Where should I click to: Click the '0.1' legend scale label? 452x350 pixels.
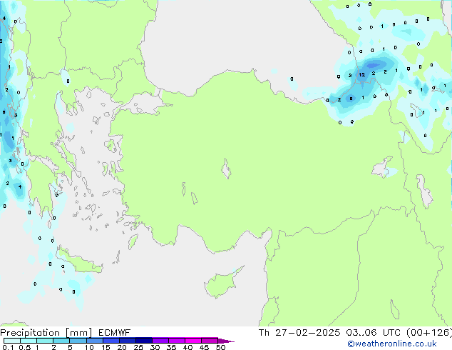(x=8, y=347)
